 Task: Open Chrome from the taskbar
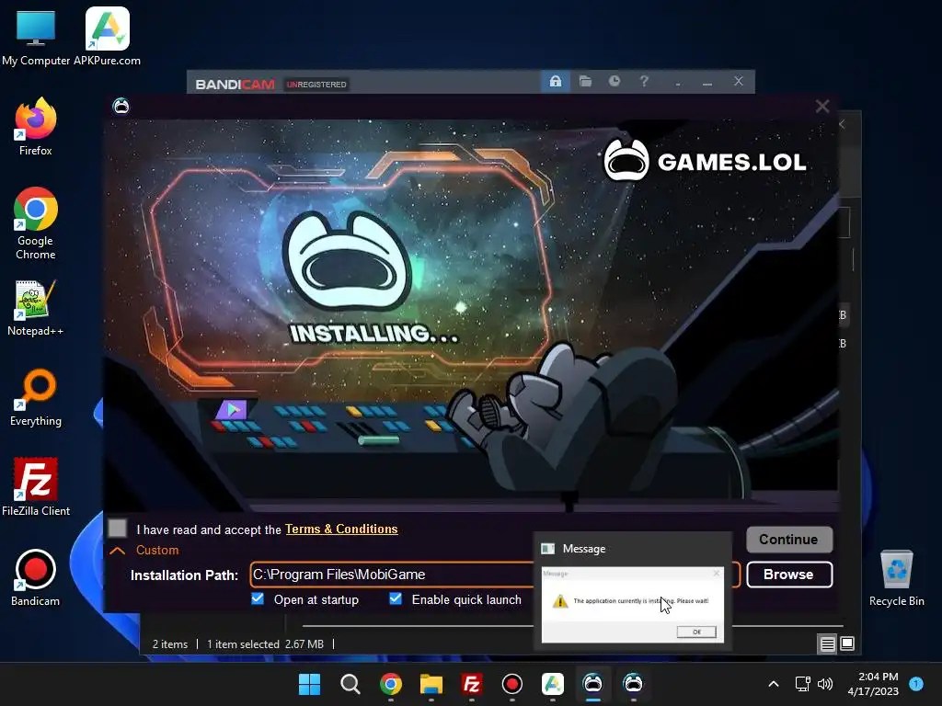pyautogui.click(x=390, y=684)
